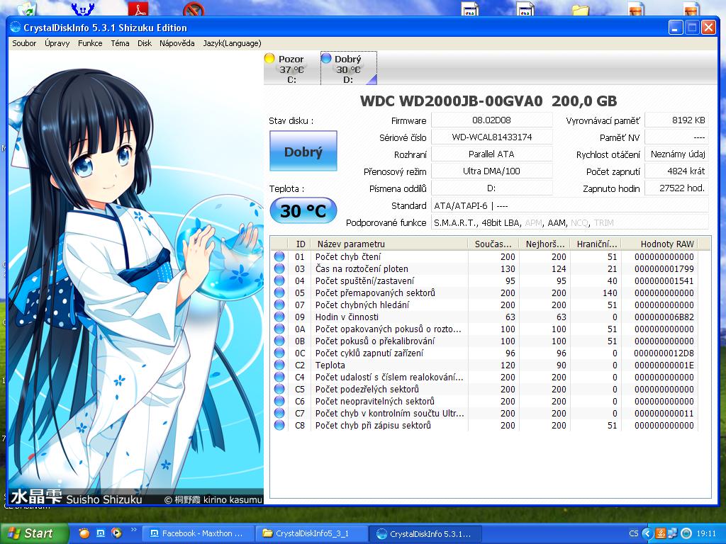The height and width of the screenshot is (544, 726).
Task: Select the Hodin v činnosti row text
Action: pos(347,317)
